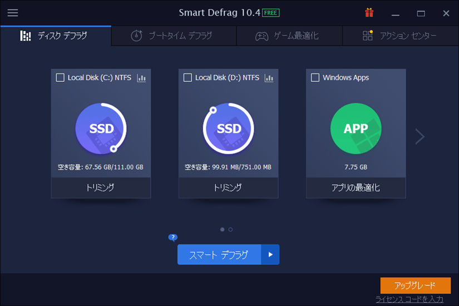
Task: Click the orange アップグレード button
Action: (x=416, y=285)
